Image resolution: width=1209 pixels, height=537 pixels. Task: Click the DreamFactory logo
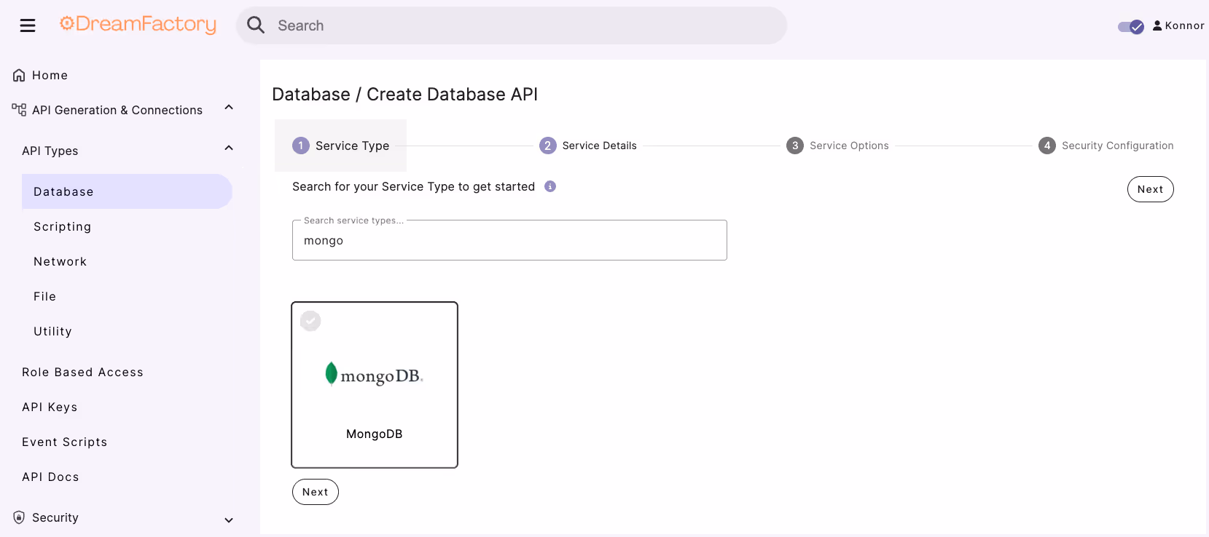138,25
